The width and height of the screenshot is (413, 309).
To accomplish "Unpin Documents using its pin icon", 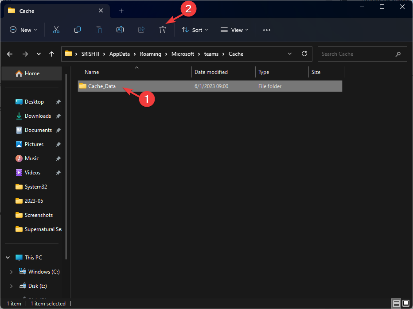I will (x=58, y=130).
